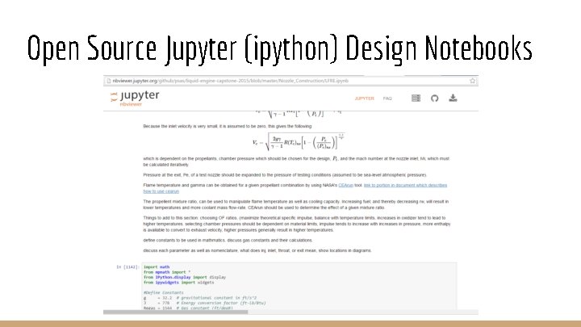
Task: Click paragraph starting 'The propellent mixture ratio'
Action: coord(296,204)
